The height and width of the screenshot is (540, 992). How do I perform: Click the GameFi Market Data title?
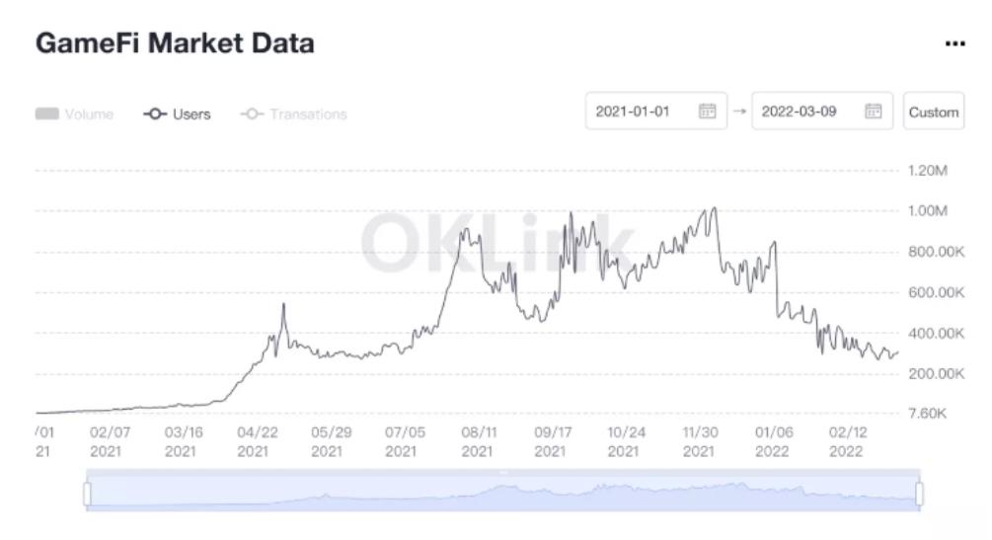[x=175, y=43]
